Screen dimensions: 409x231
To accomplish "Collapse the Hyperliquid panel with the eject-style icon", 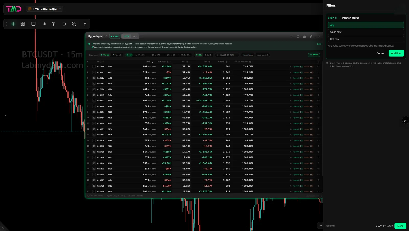I will [291, 36].
